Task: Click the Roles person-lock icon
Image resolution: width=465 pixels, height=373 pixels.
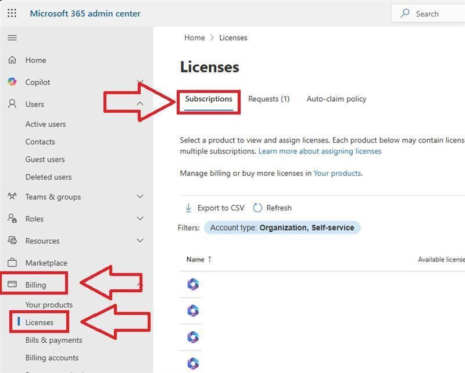Action: (x=12, y=218)
